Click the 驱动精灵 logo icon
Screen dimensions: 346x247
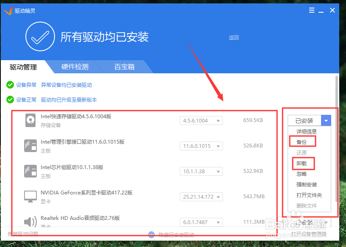8,11
